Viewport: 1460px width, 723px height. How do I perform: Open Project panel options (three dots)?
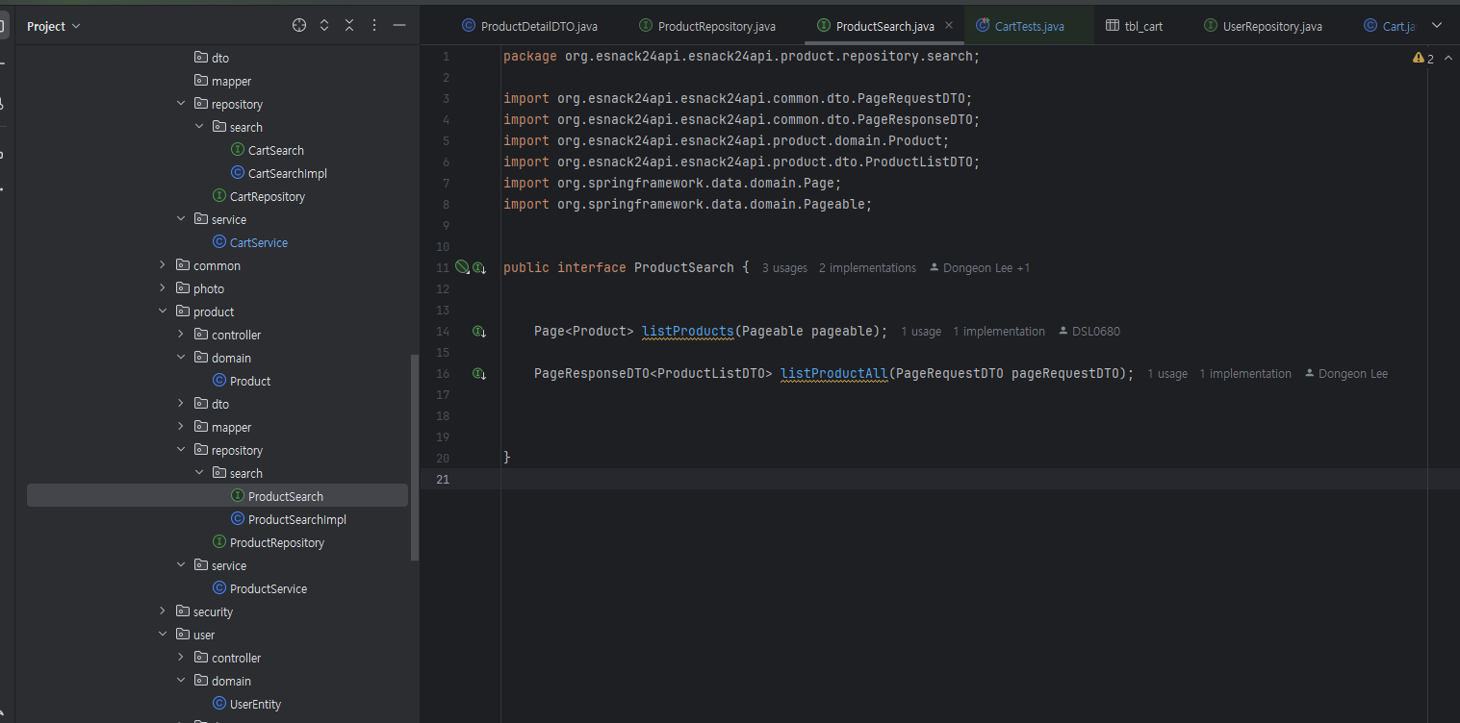374,26
